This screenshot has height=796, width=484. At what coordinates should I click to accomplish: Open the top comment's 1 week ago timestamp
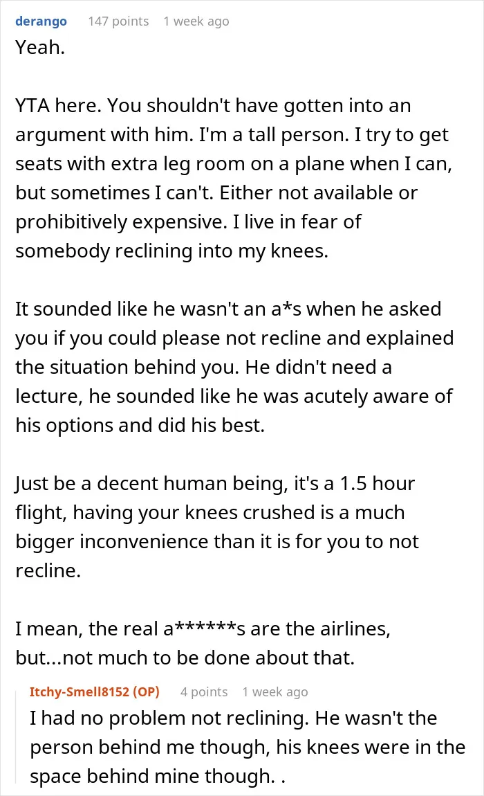click(x=196, y=21)
